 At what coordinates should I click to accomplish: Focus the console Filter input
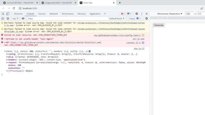(68, 19)
